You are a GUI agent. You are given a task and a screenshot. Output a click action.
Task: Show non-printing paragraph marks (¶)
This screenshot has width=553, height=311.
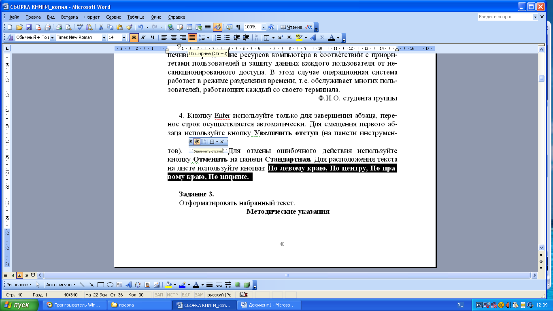[x=238, y=27]
